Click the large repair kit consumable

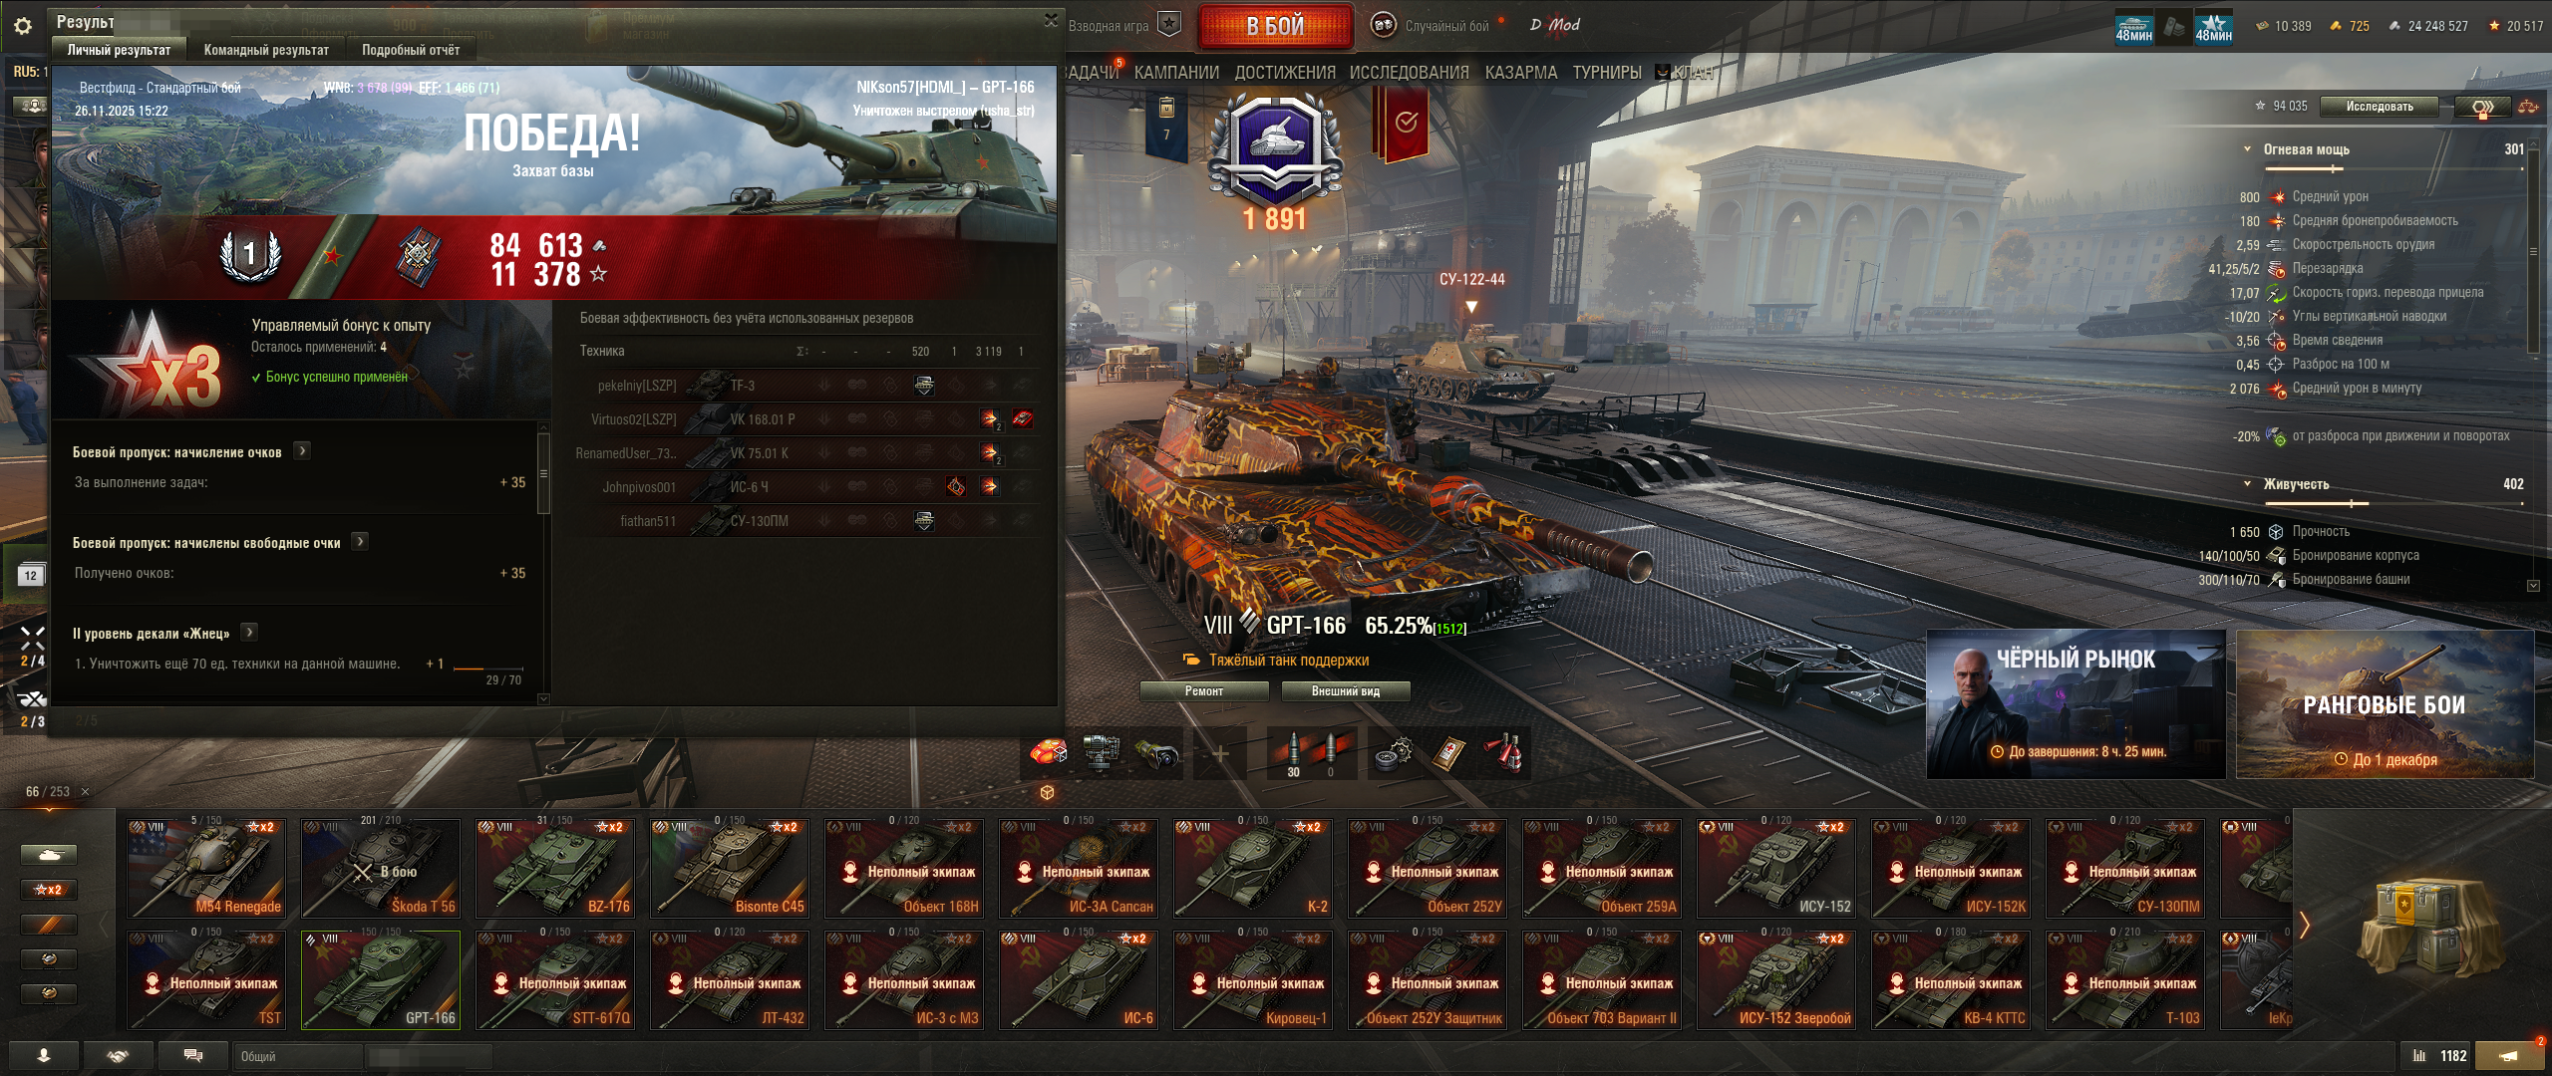(x=1394, y=754)
